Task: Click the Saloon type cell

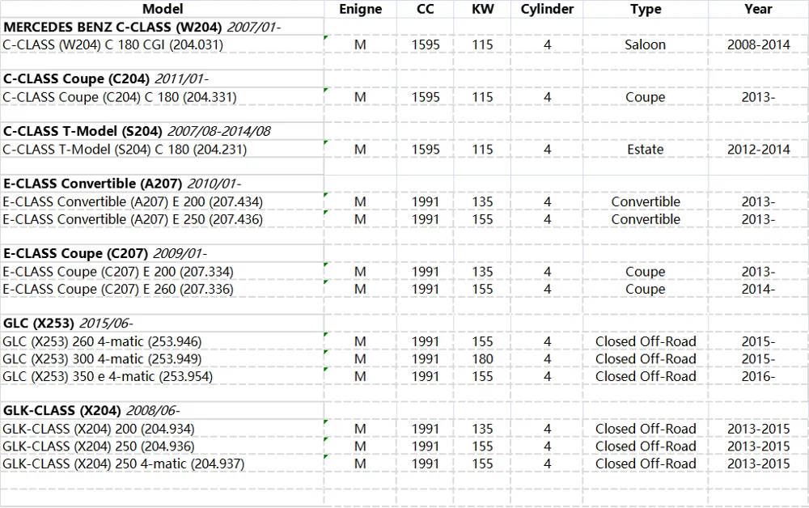Action: (645, 44)
